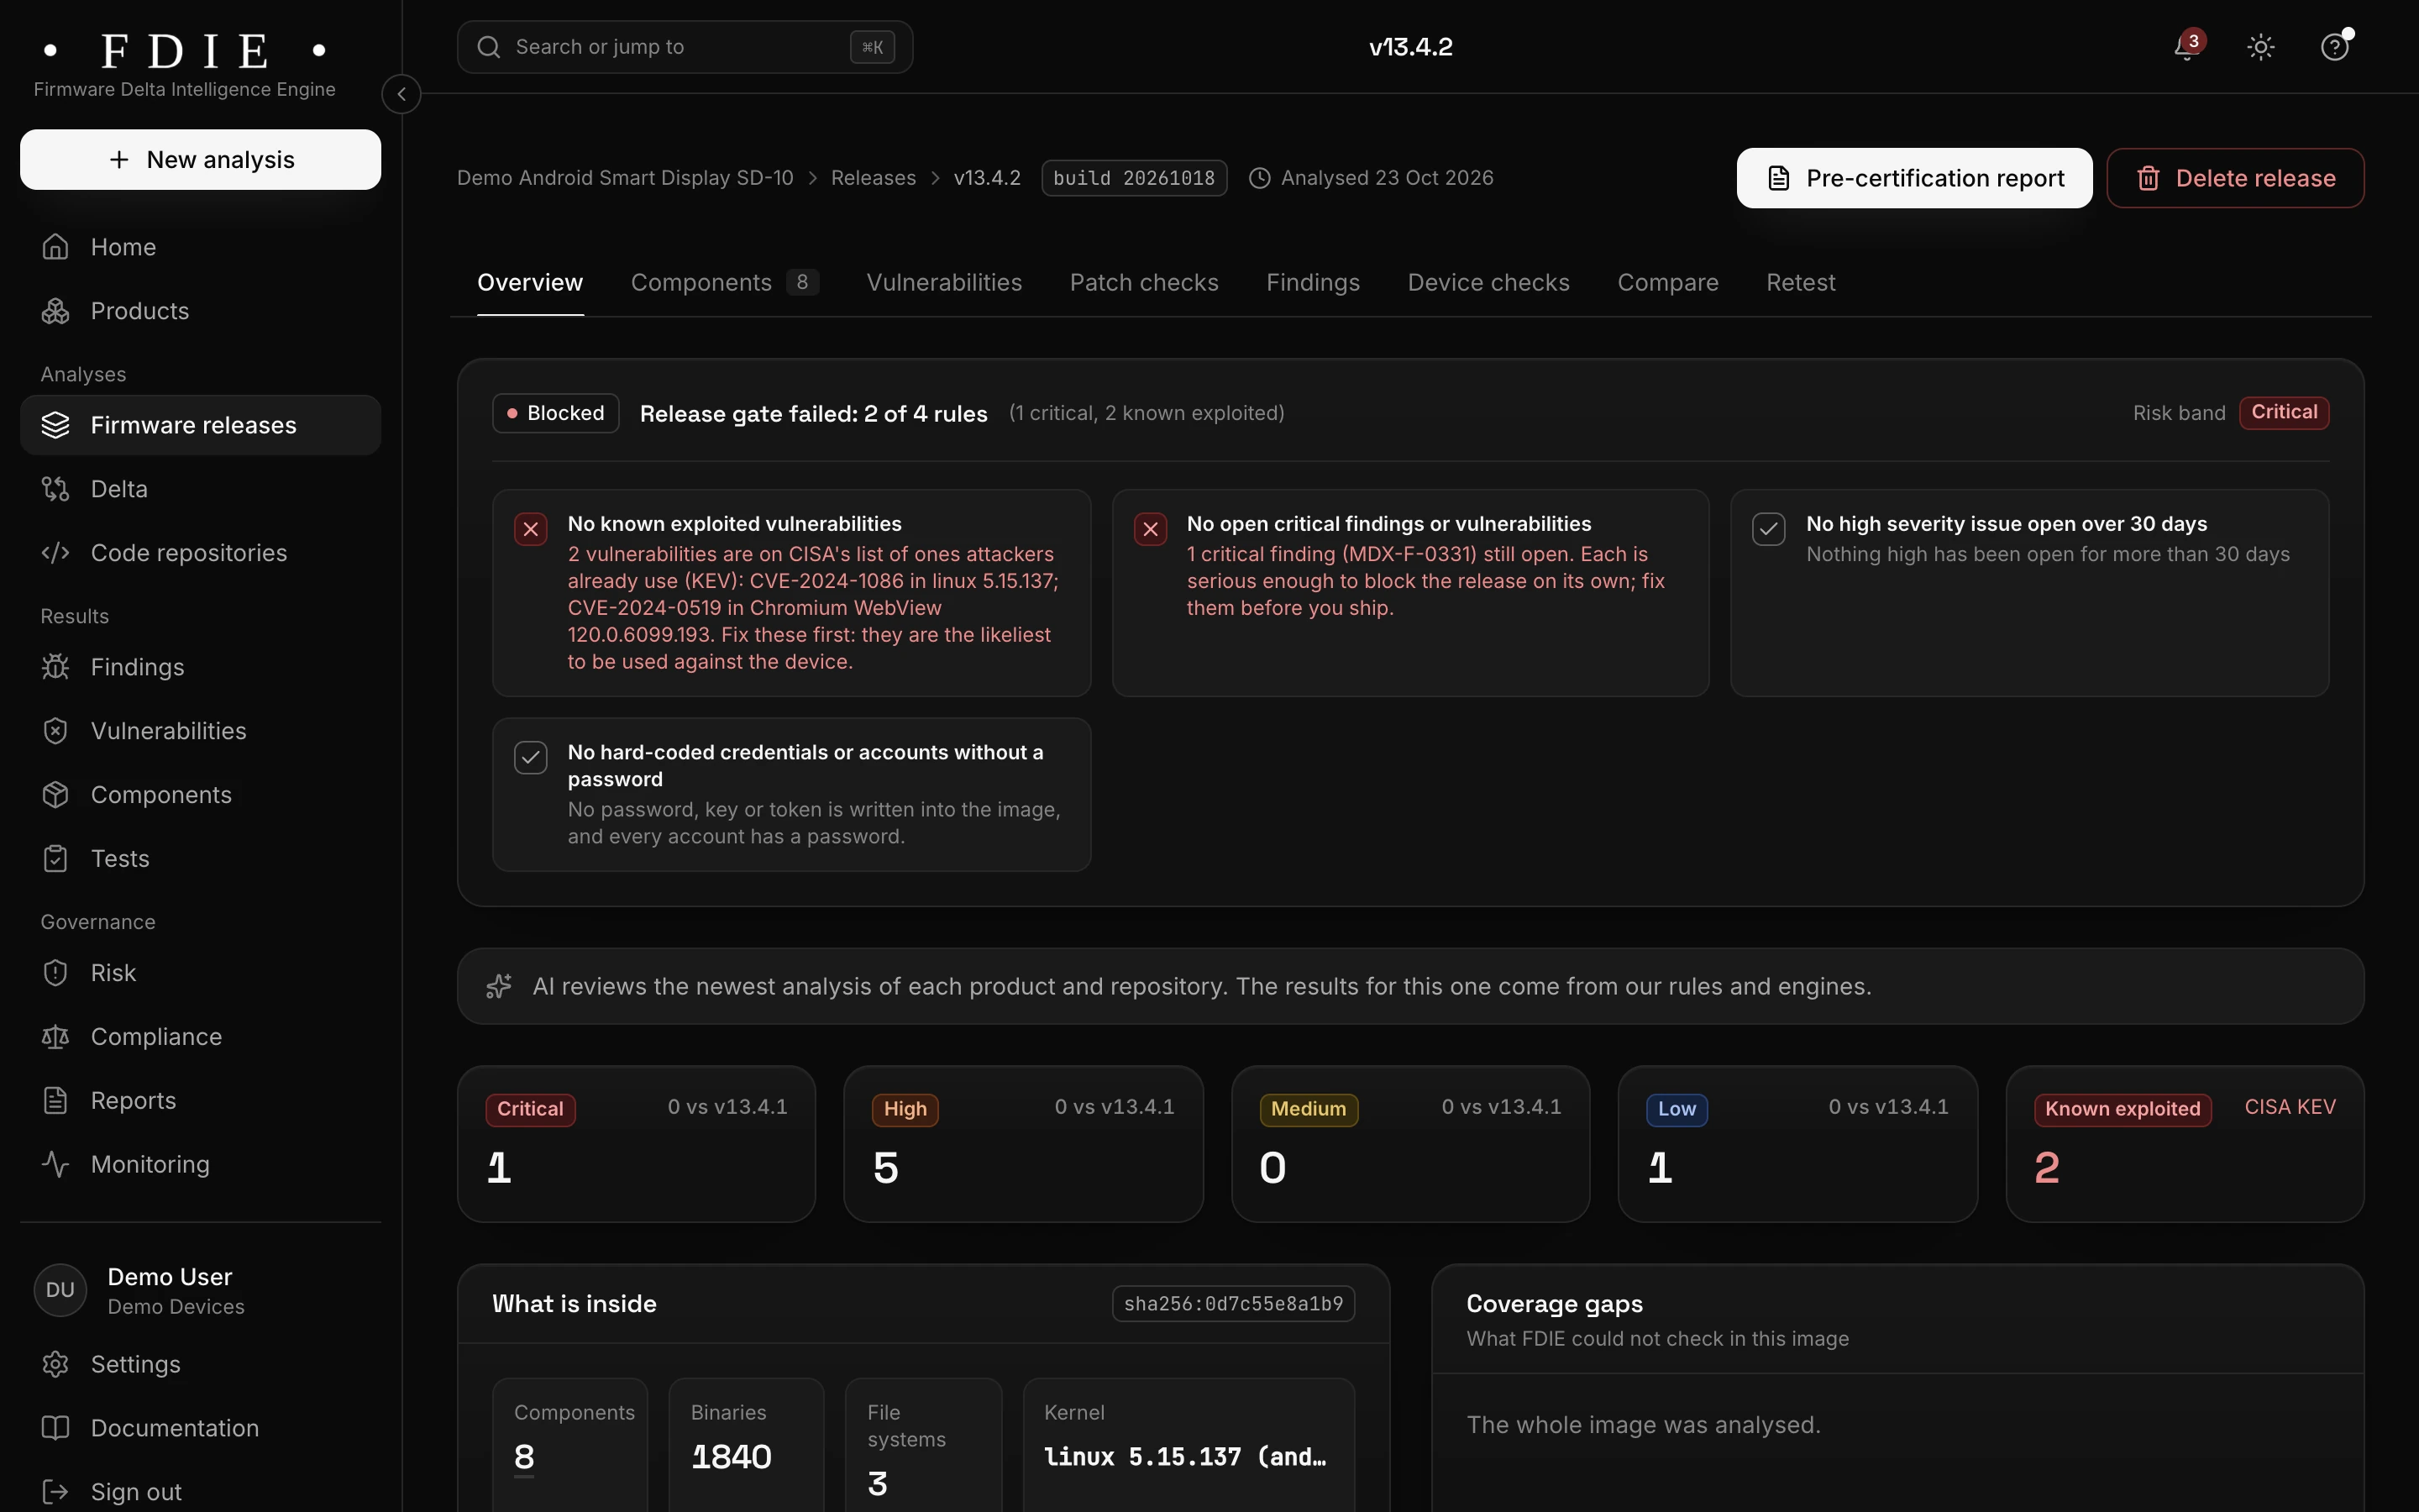
Task: Click the Blocked status badge
Action: tap(556, 413)
